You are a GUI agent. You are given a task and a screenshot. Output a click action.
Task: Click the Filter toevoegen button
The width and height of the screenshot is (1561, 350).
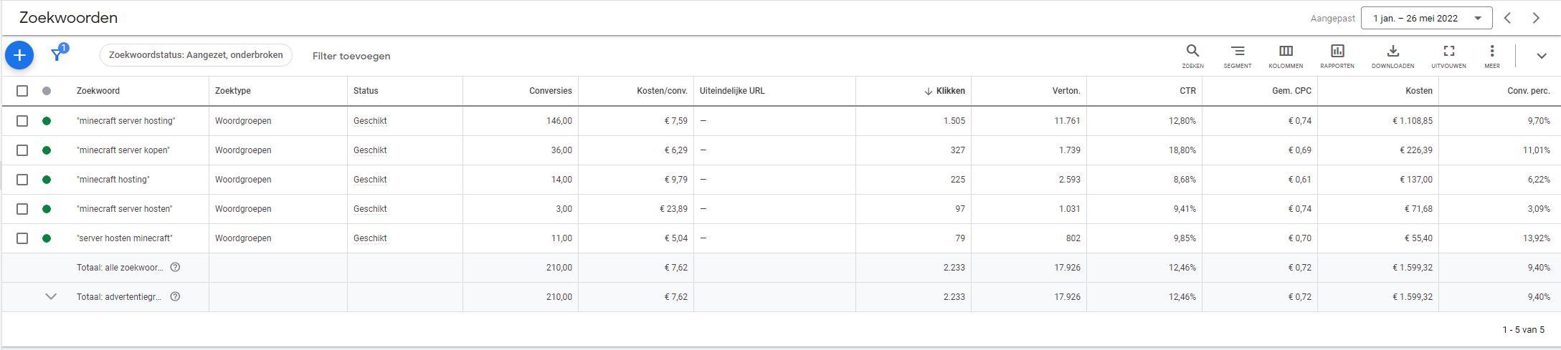(x=351, y=56)
